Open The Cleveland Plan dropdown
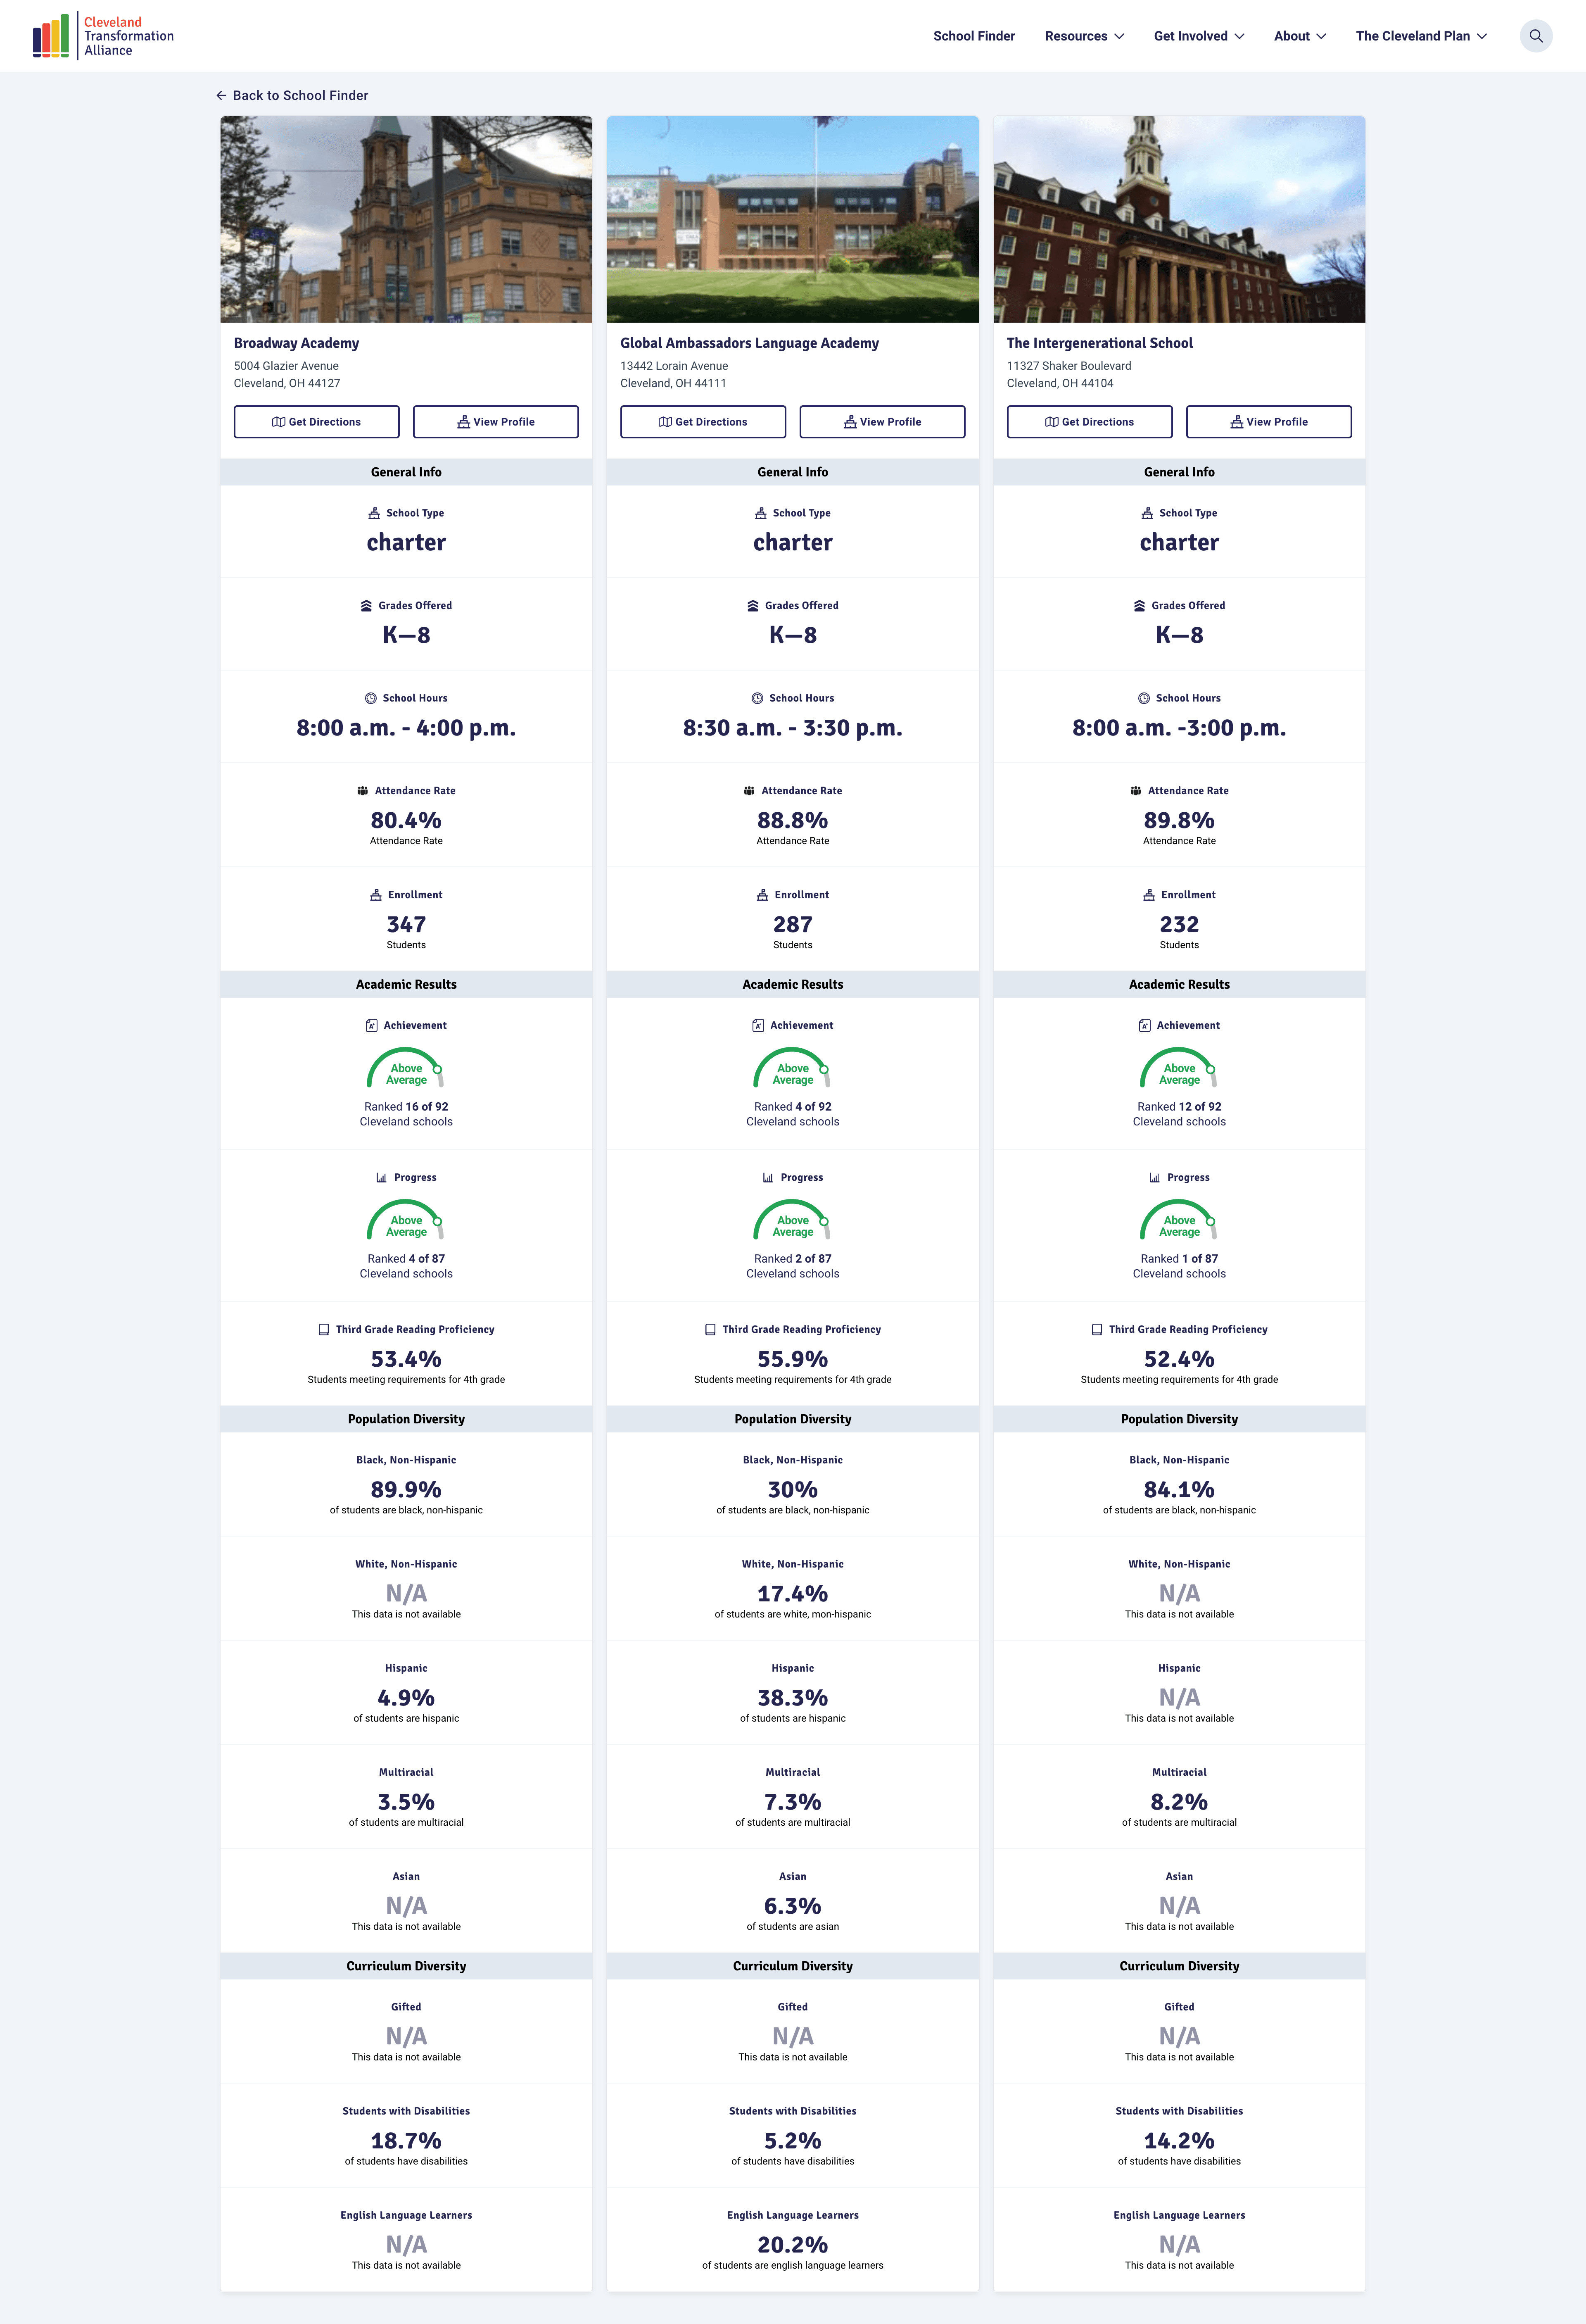The width and height of the screenshot is (1586, 2324). pyautogui.click(x=1420, y=36)
